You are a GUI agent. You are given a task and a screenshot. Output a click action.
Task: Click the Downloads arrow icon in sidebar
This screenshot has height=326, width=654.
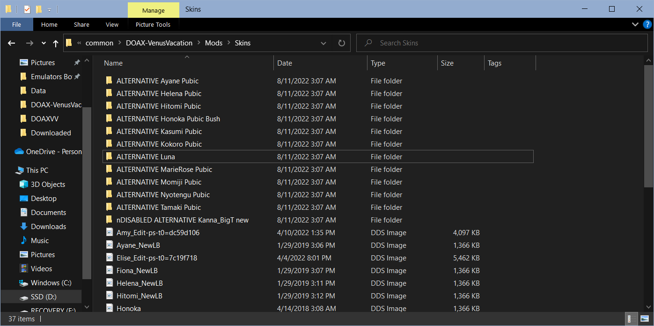24,227
